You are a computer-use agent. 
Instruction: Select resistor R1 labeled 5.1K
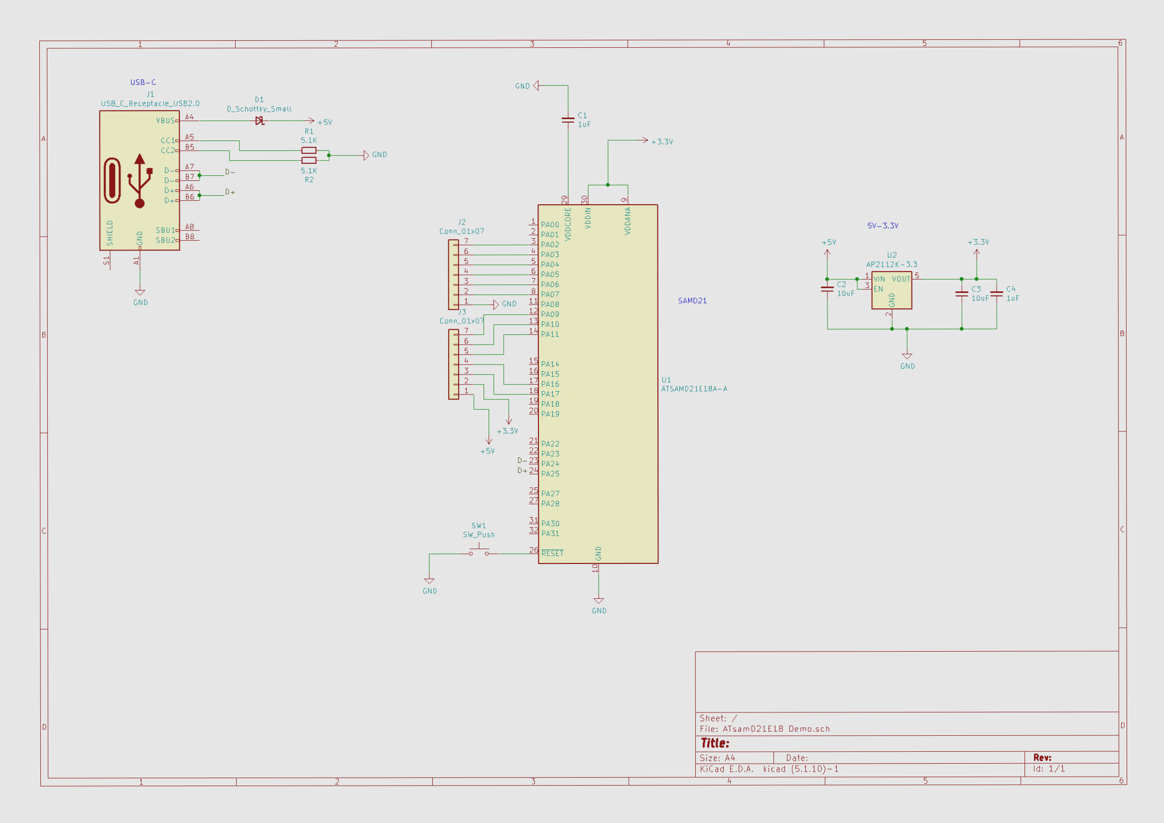308,149
